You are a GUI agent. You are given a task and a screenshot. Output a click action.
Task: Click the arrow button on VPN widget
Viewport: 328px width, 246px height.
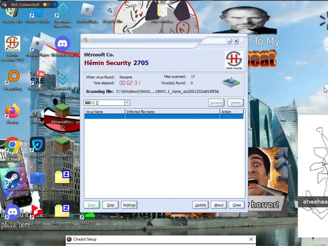(x=55, y=4)
